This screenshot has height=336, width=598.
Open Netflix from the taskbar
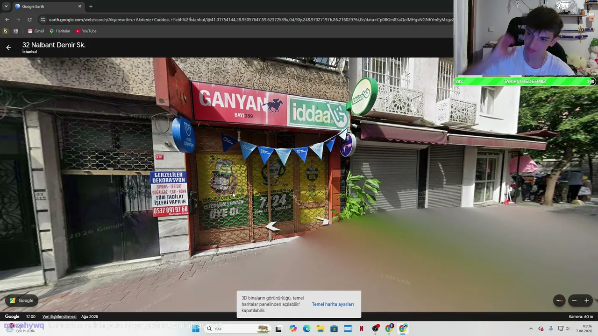(362, 329)
